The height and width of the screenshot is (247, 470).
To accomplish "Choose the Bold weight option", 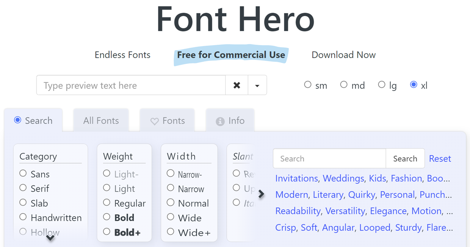I will [x=107, y=217].
